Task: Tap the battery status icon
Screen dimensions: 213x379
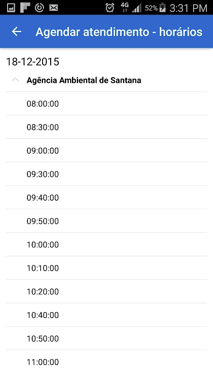Action: point(163,8)
